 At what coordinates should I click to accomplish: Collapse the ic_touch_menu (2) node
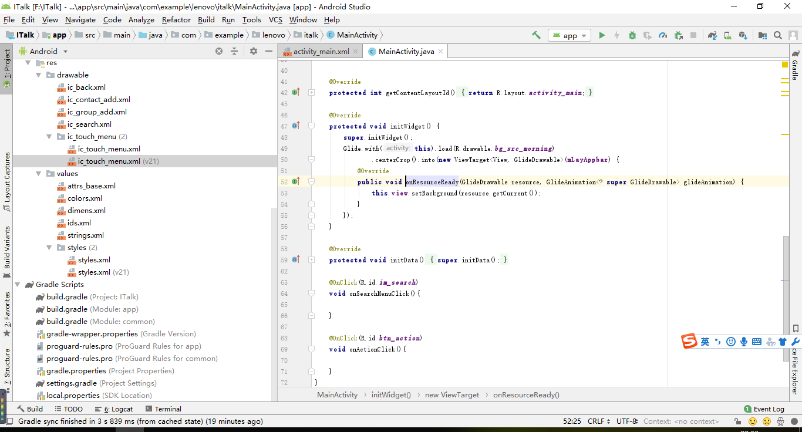pos(49,137)
